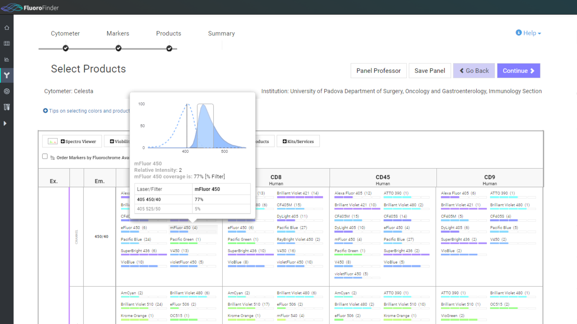Click the info icon next to Help
The width and height of the screenshot is (577, 324).
click(518, 33)
